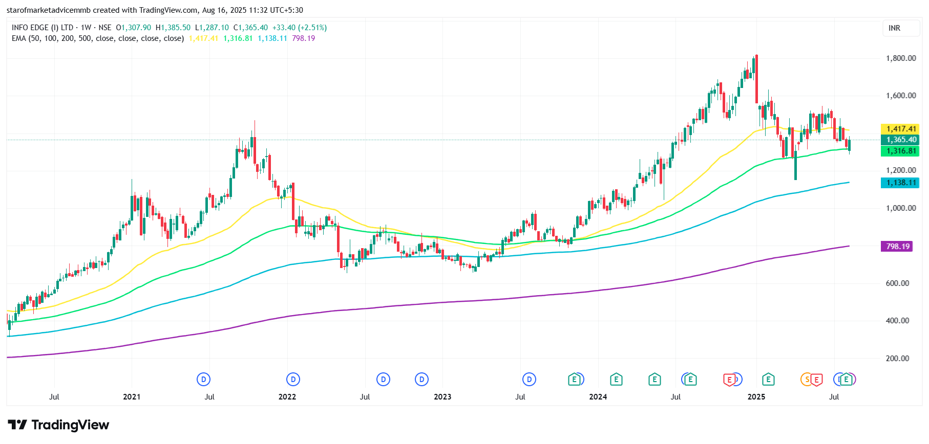This screenshot has height=444, width=929.
Task: Click the purple 798.19 price axis tag
Action: (x=897, y=247)
